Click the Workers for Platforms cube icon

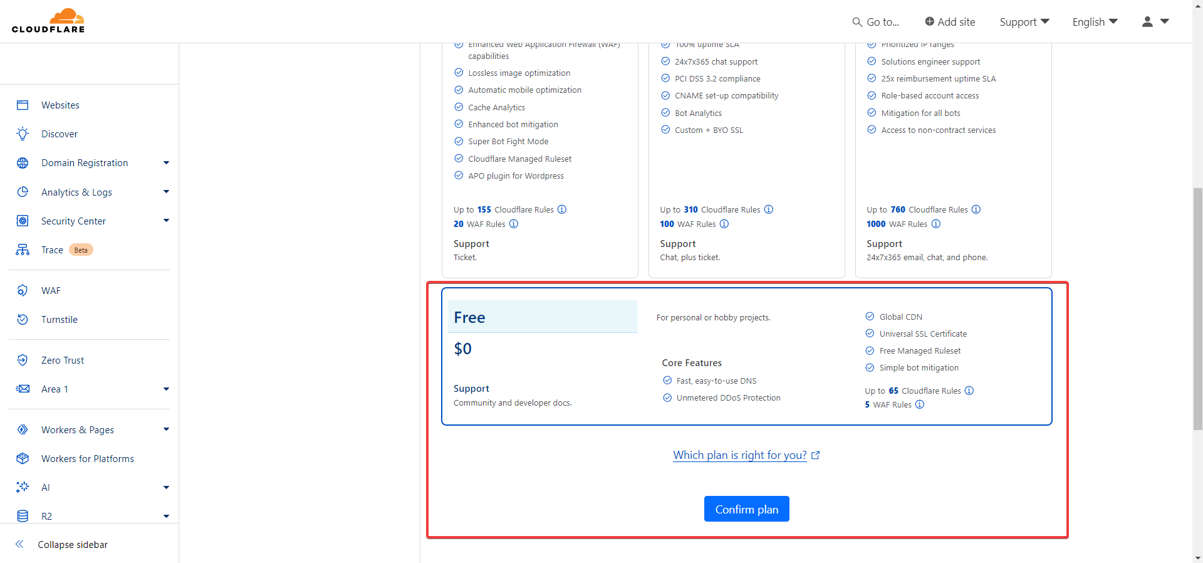(23, 458)
